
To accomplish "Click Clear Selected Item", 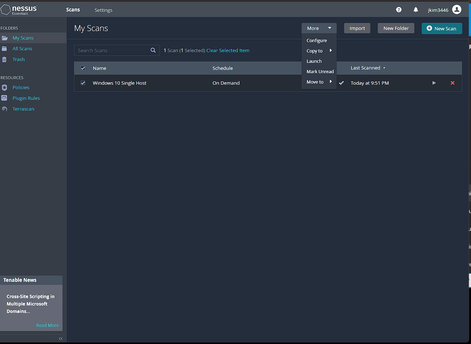I will pos(228,50).
